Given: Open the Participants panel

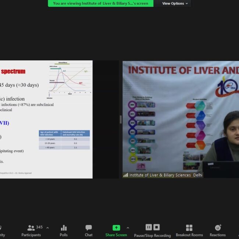Looking at the screenshot, I should pyautogui.click(x=31, y=231).
